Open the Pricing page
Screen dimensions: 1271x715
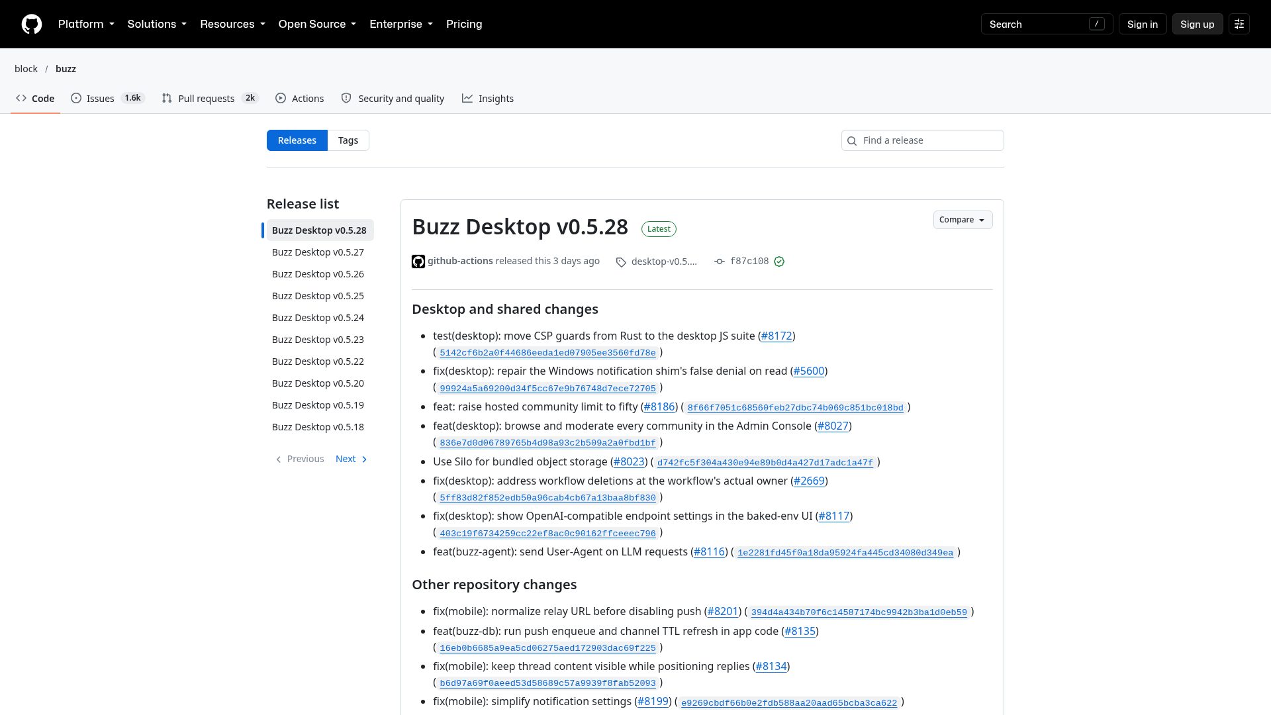coord(464,24)
